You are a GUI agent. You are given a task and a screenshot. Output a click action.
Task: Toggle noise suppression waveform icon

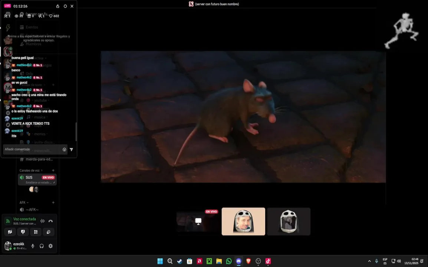pos(43,221)
